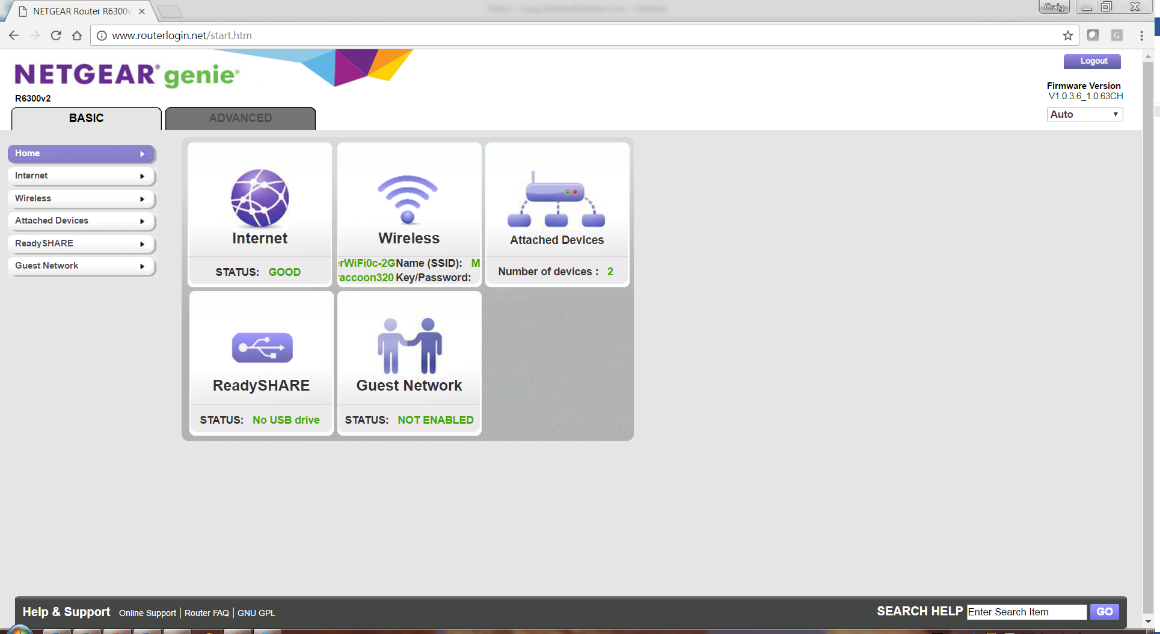Open the Internet globe icon tile

pyautogui.click(x=260, y=198)
